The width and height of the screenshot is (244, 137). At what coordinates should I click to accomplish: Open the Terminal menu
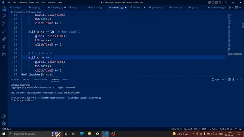(51, 3)
